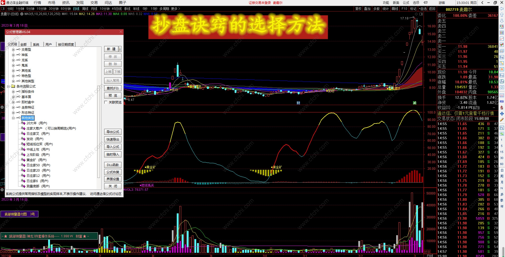Expand the 龙系 tree node

pyautogui.click(x=13, y=60)
